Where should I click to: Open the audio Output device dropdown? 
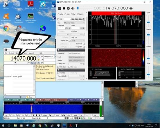tap(77, 61)
